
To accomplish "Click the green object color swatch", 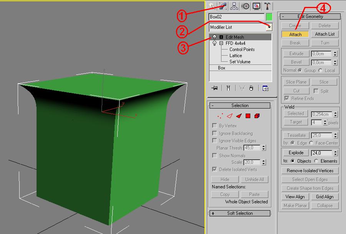I will click(x=269, y=17).
